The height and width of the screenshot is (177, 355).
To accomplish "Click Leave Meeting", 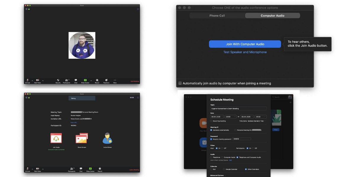I will point(134,170).
